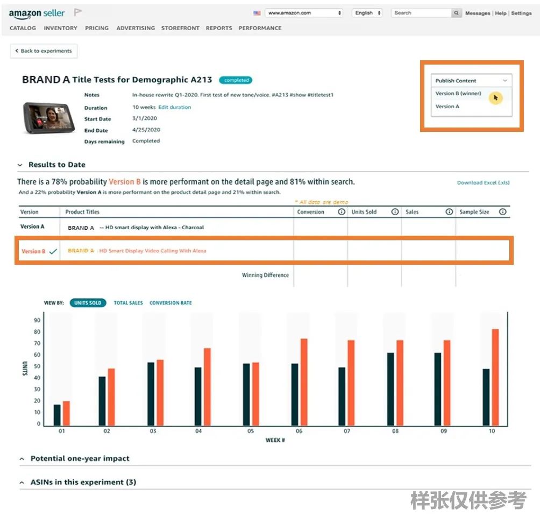
Task: Select the UNITS SOLD view toggle
Action: pyautogui.click(x=88, y=302)
